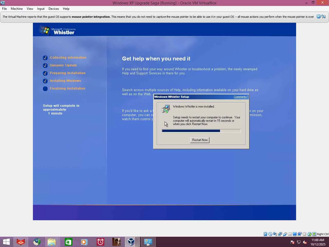Click the Installing Windows step label
The height and width of the screenshot is (247, 329).
(x=66, y=81)
